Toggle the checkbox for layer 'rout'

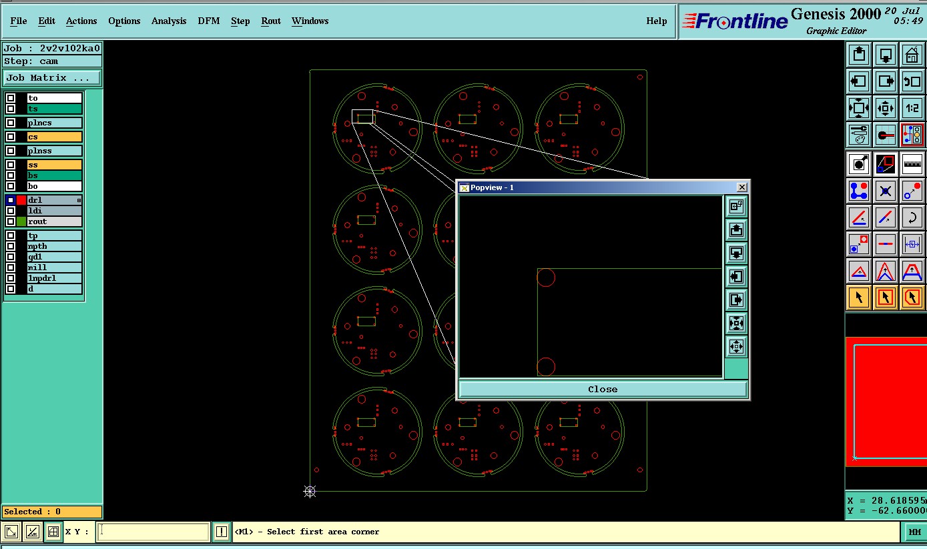11,221
